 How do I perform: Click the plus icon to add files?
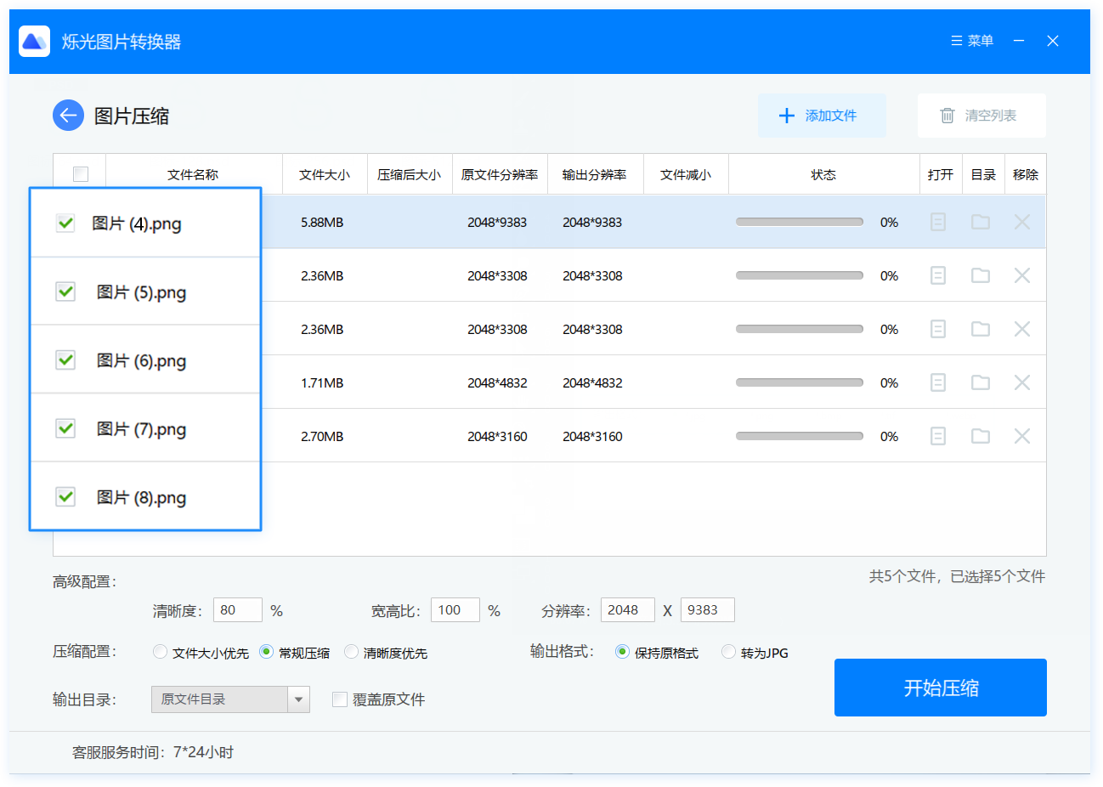(x=786, y=116)
